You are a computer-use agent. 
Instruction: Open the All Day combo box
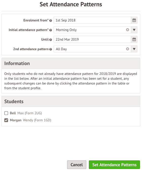[92, 49]
